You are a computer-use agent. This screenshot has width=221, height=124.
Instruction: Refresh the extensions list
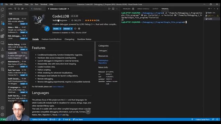(x=19, y=9)
